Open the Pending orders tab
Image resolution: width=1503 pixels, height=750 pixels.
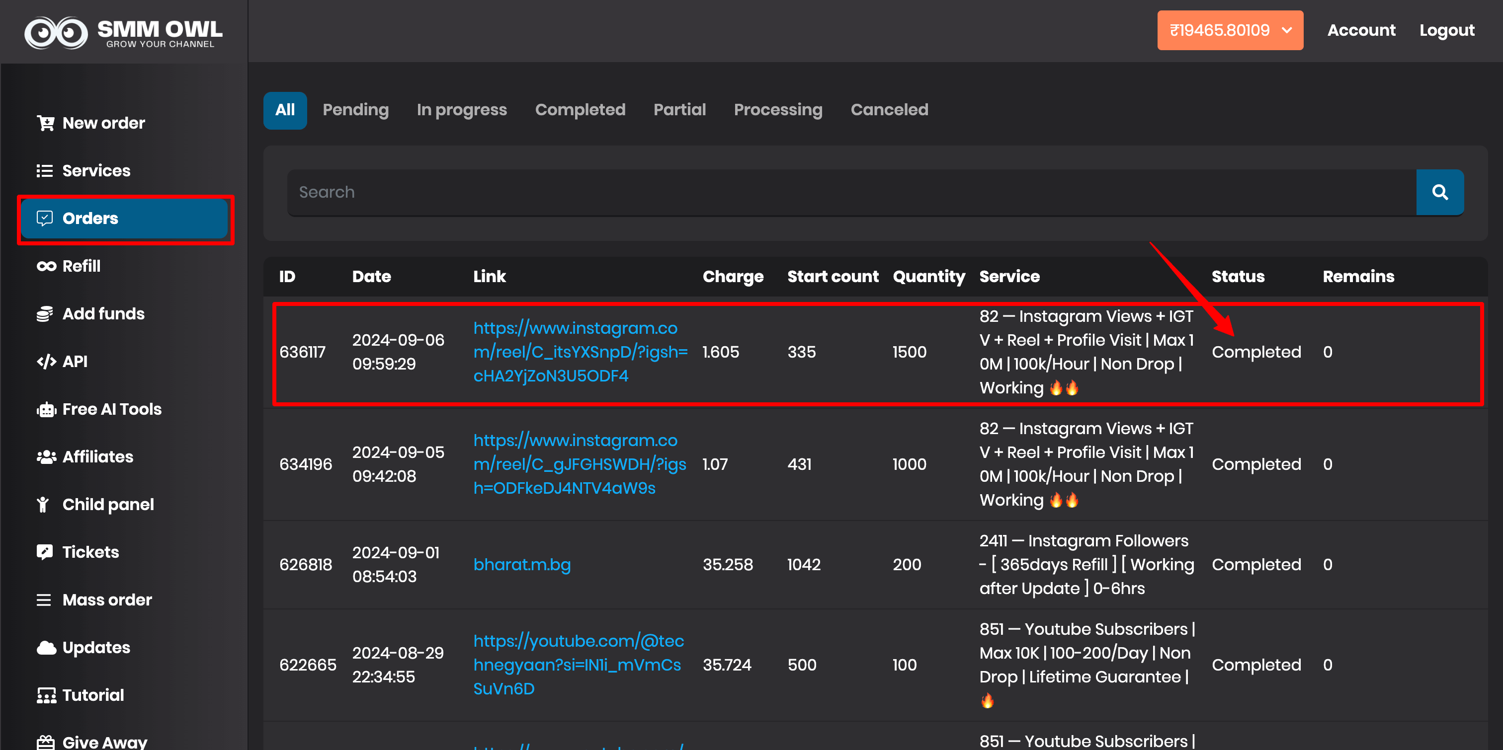pyautogui.click(x=356, y=110)
